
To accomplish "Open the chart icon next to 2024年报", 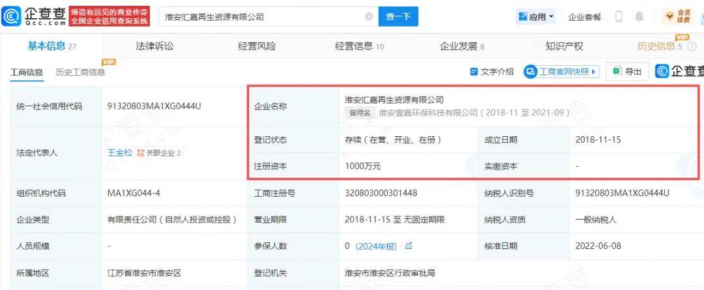I will (x=409, y=246).
